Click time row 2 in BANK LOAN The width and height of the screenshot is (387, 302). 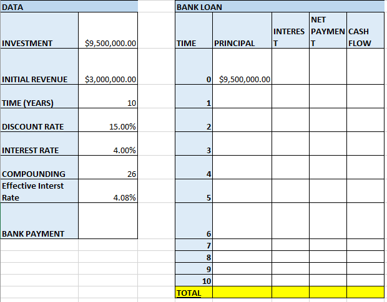pos(193,120)
